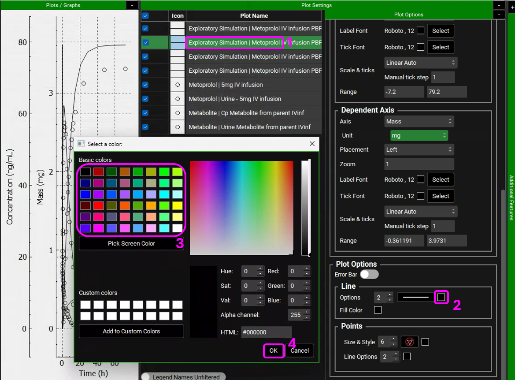This screenshot has height=380, width=515.
Task: Click the HTML color code field
Action: [266, 332]
